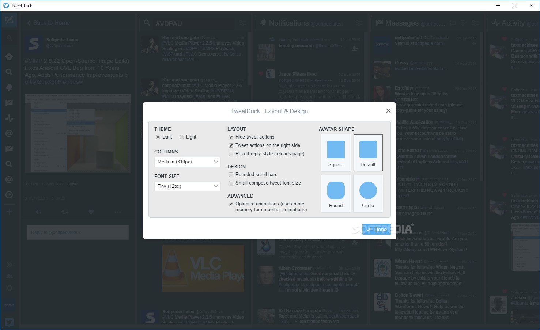The height and width of the screenshot is (330, 540).
Task: Click new message icon in Messages header
Action: [x=453, y=23]
